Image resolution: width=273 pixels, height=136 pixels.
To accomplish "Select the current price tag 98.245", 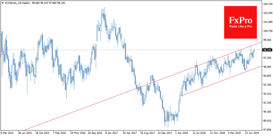I will pos(267,50).
